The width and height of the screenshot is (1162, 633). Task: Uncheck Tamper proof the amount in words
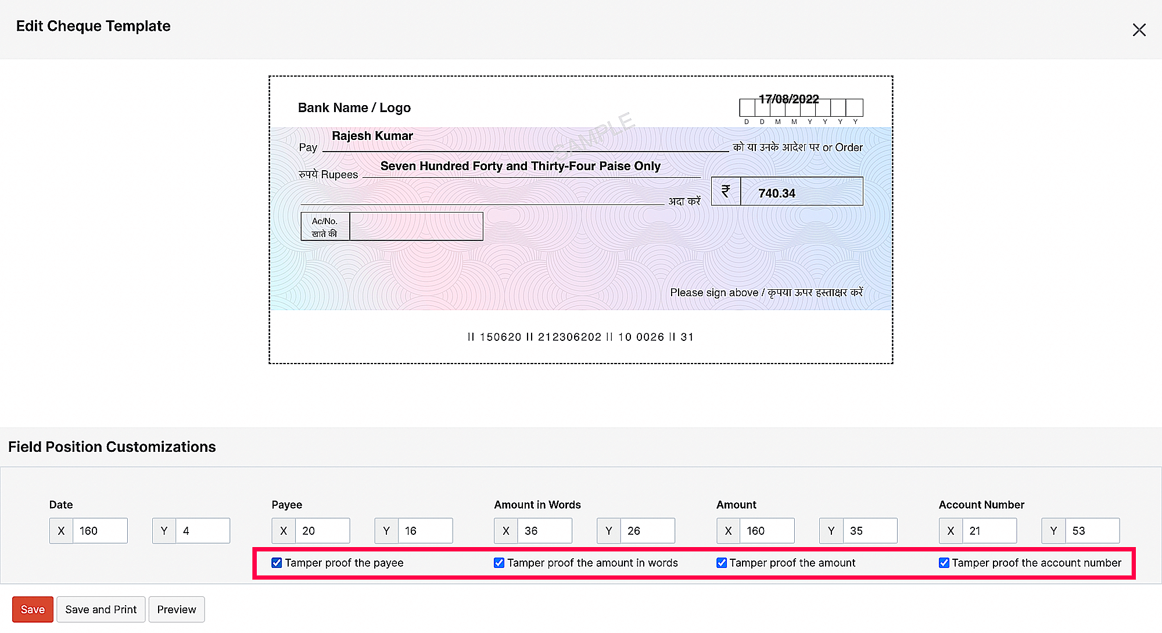(499, 563)
